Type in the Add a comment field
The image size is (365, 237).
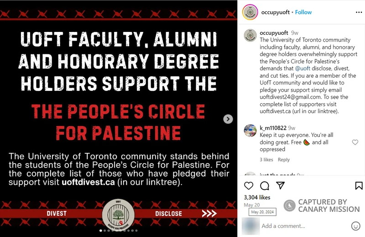click(301, 226)
